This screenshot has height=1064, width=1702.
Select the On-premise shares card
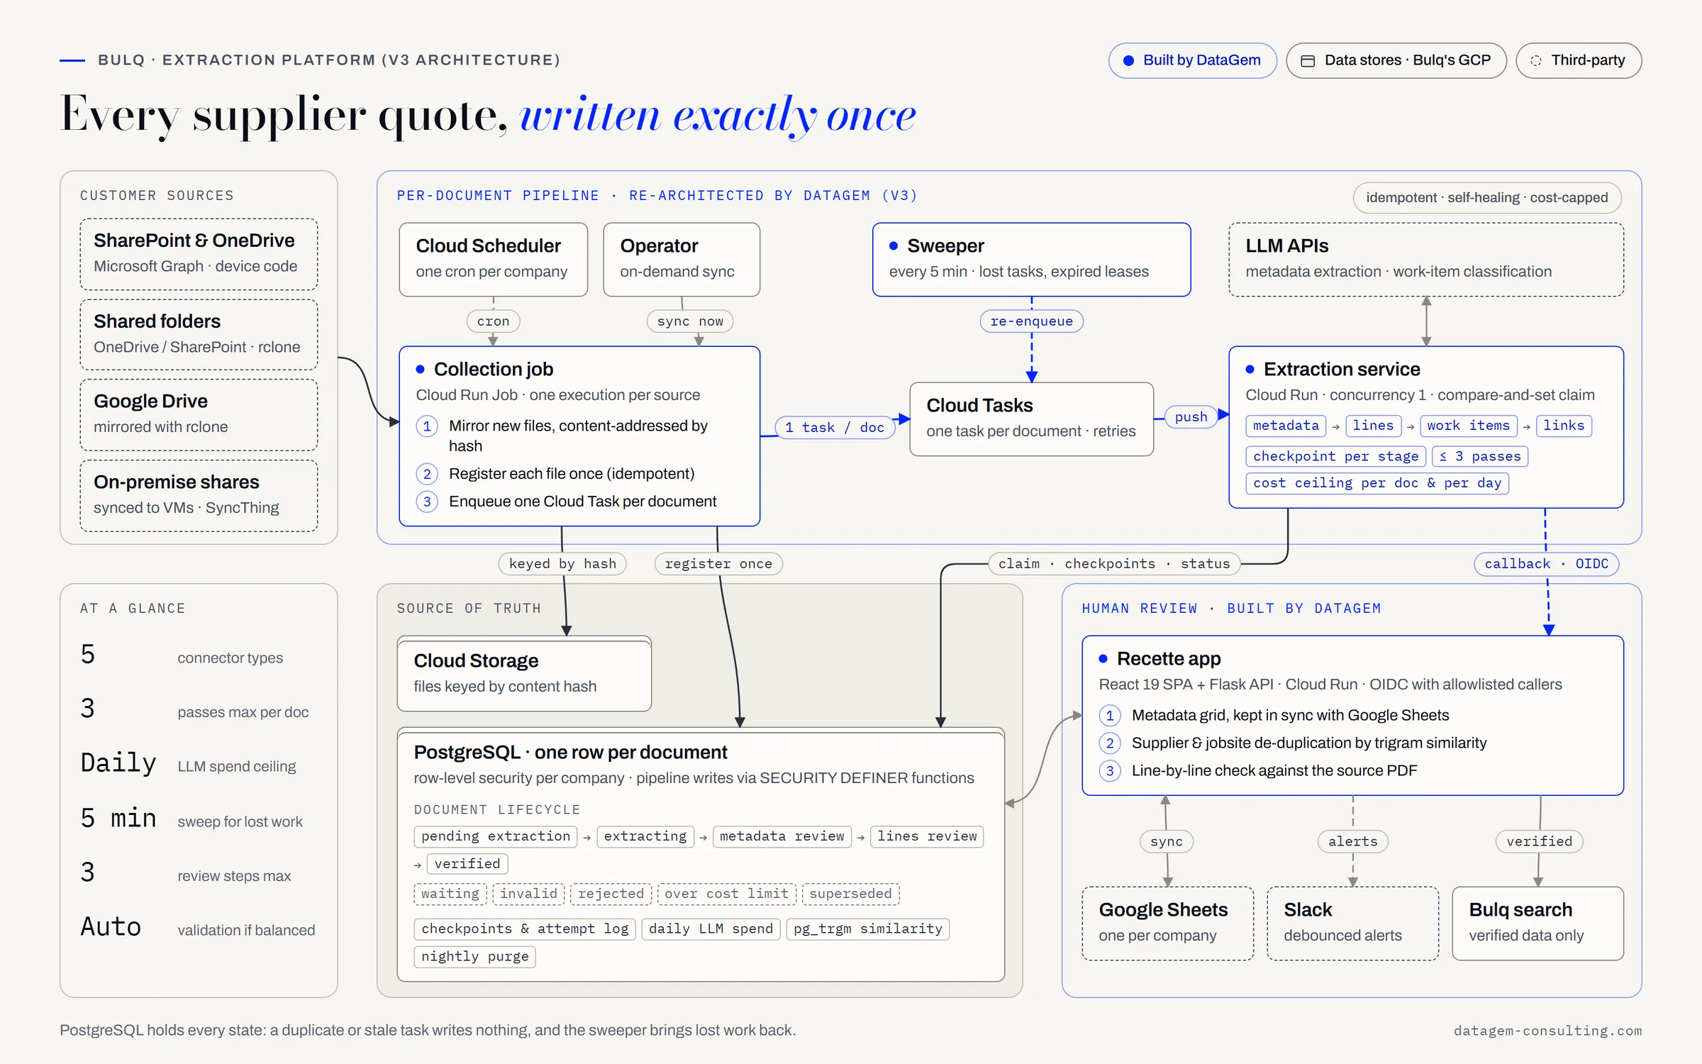199,495
